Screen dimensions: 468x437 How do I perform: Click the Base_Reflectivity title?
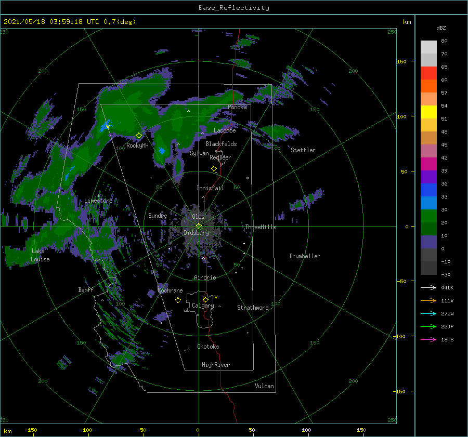coord(234,8)
